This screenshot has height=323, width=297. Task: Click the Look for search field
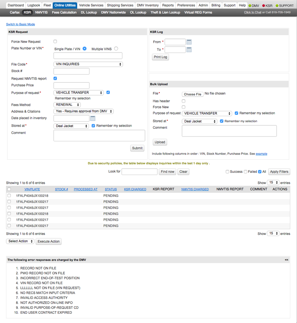coord(139,172)
